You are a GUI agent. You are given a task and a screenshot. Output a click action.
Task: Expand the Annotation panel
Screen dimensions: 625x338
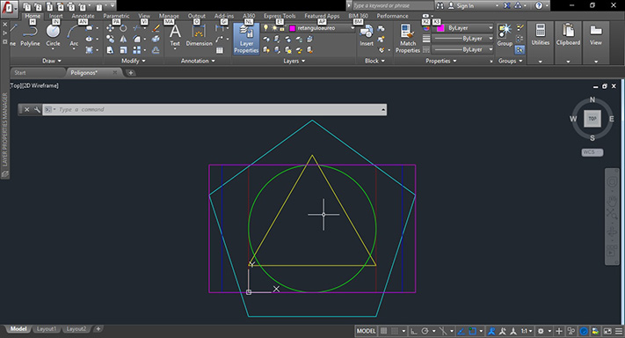pyautogui.click(x=198, y=61)
